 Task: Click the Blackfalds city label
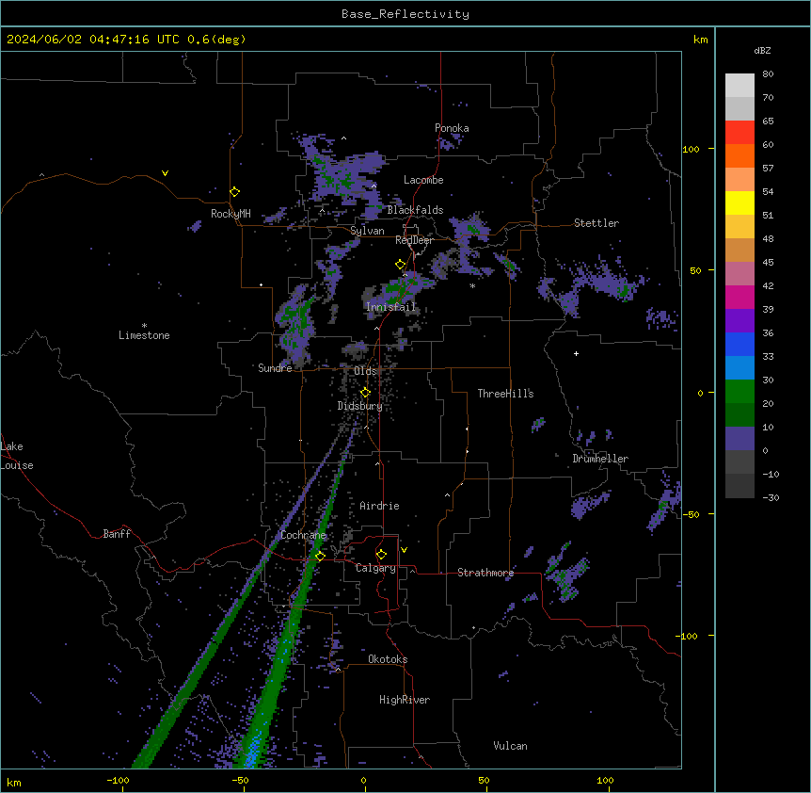point(415,210)
